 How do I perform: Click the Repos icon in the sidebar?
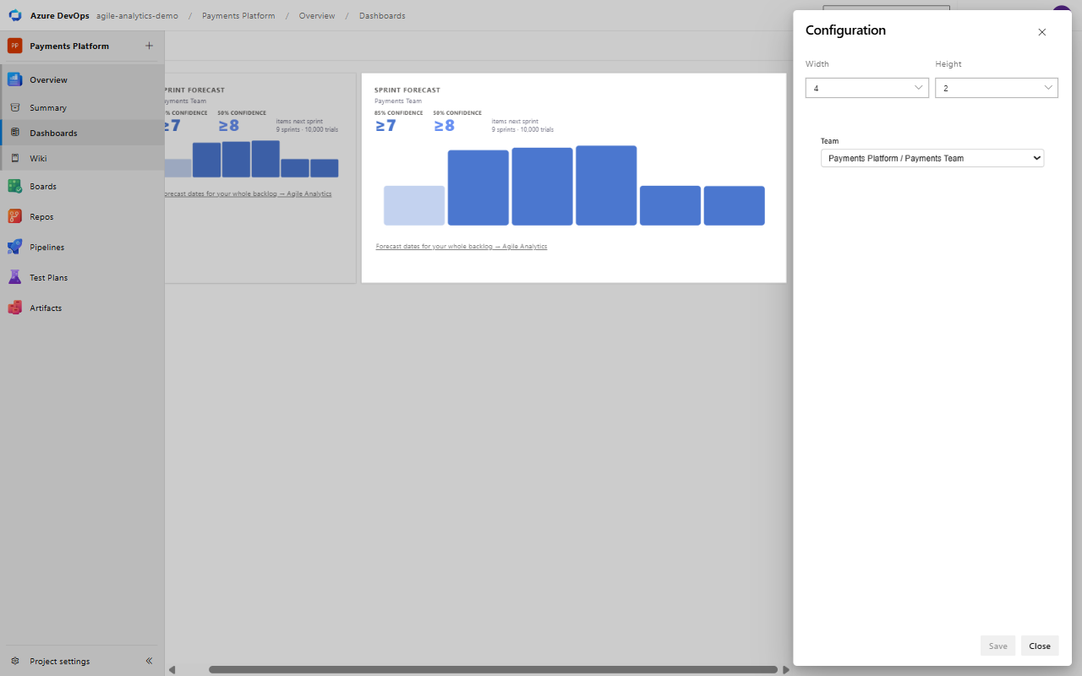pyautogui.click(x=14, y=216)
